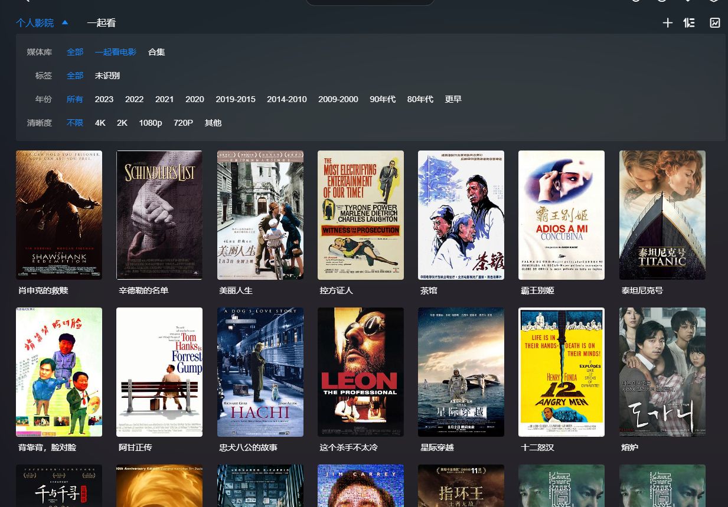Viewport: 728px width, 507px height.
Task: Open the 12 Angry Men poster
Action: pyautogui.click(x=561, y=372)
